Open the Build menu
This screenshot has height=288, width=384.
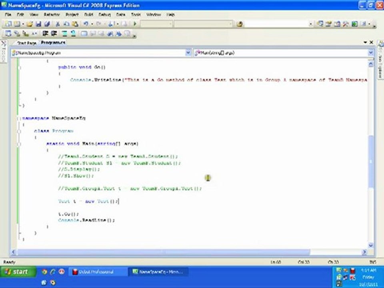pyautogui.click(x=89, y=15)
